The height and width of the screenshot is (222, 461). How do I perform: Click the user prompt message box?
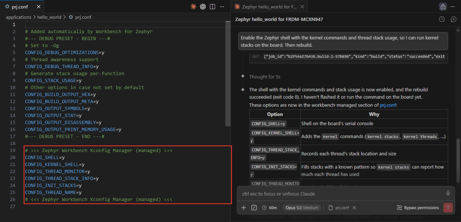tap(343, 41)
